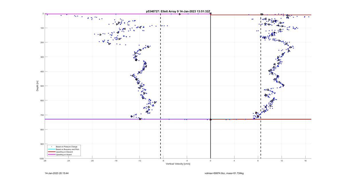Screen dimensions: 344x178
Task: Click the cyan line sample in legend
Action: [51, 149]
